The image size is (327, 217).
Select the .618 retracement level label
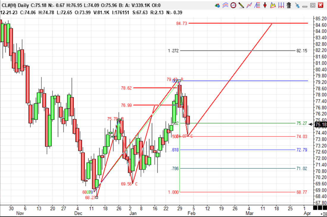point(174,150)
